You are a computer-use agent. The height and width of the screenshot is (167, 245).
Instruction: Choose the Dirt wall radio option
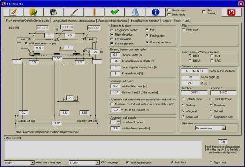coord(211,111)
